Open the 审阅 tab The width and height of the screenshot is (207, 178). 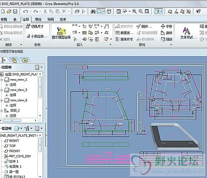tap(50, 19)
